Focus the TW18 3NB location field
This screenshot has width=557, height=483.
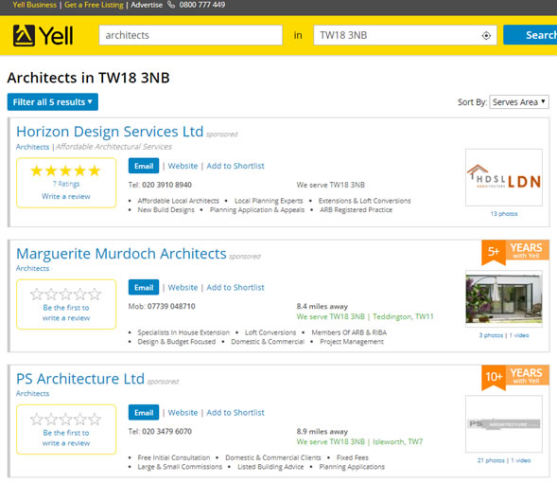[x=405, y=35]
